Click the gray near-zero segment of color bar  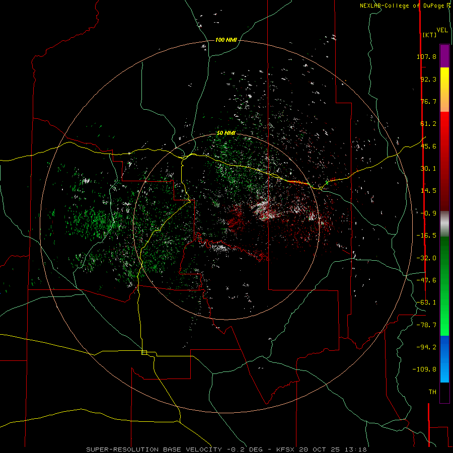pyautogui.click(x=444, y=223)
